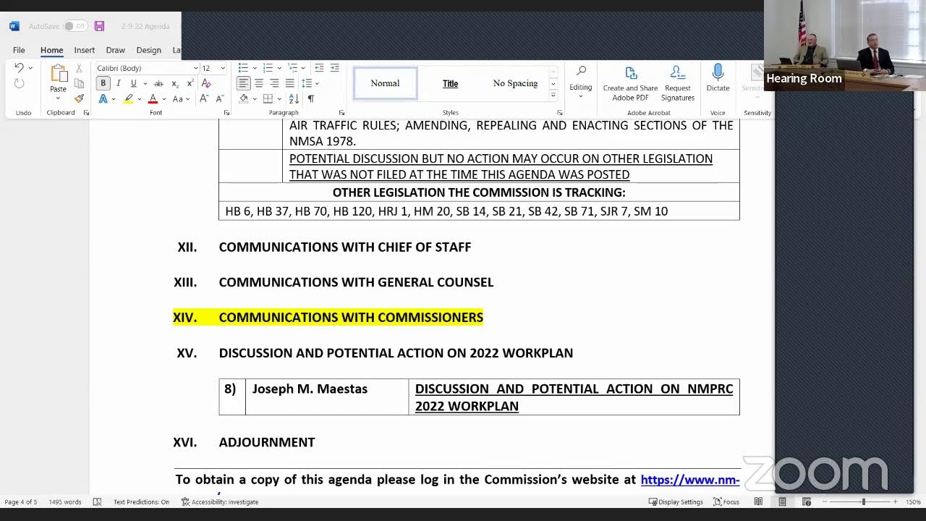Viewport: 926px width, 521px height.
Task: Select Center paragraph alignment
Action: coord(259,83)
